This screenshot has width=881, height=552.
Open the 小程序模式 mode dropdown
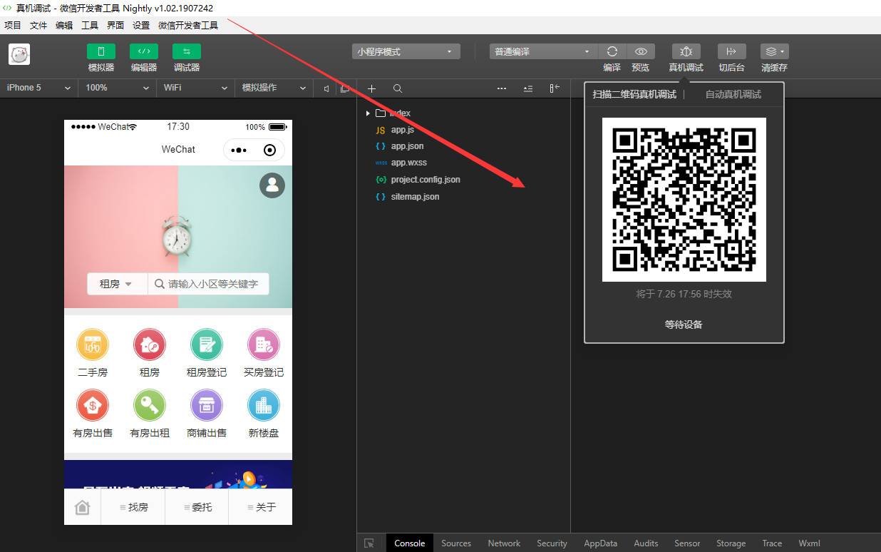point(406,51)
